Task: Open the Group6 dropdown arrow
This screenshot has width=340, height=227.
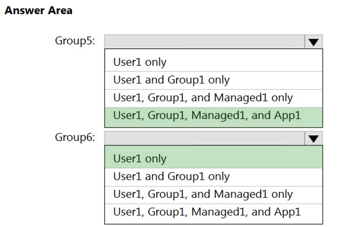Action: [x=313, y=138]
